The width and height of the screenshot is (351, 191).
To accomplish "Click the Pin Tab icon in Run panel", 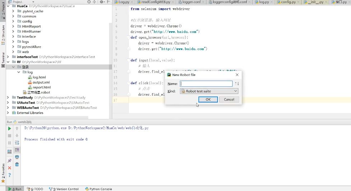I will tap(10, 161).
